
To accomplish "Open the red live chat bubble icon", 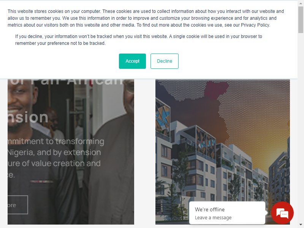I will pos(282,213).
